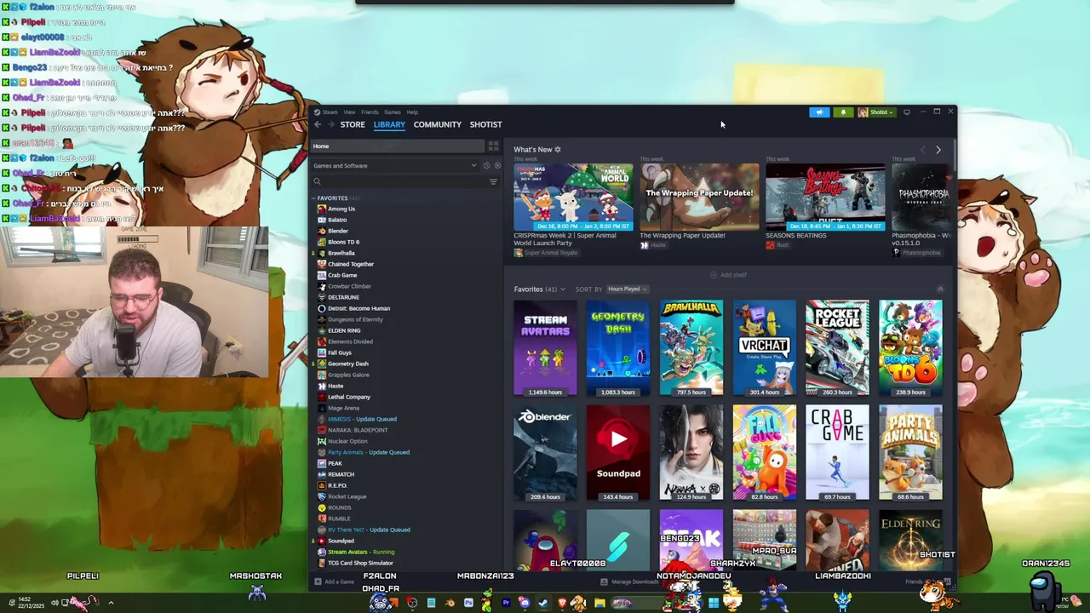Click Home button in library sidebar
This screenshot has height=613, width=1090.
pyautogui.click(x=397, y=146)
